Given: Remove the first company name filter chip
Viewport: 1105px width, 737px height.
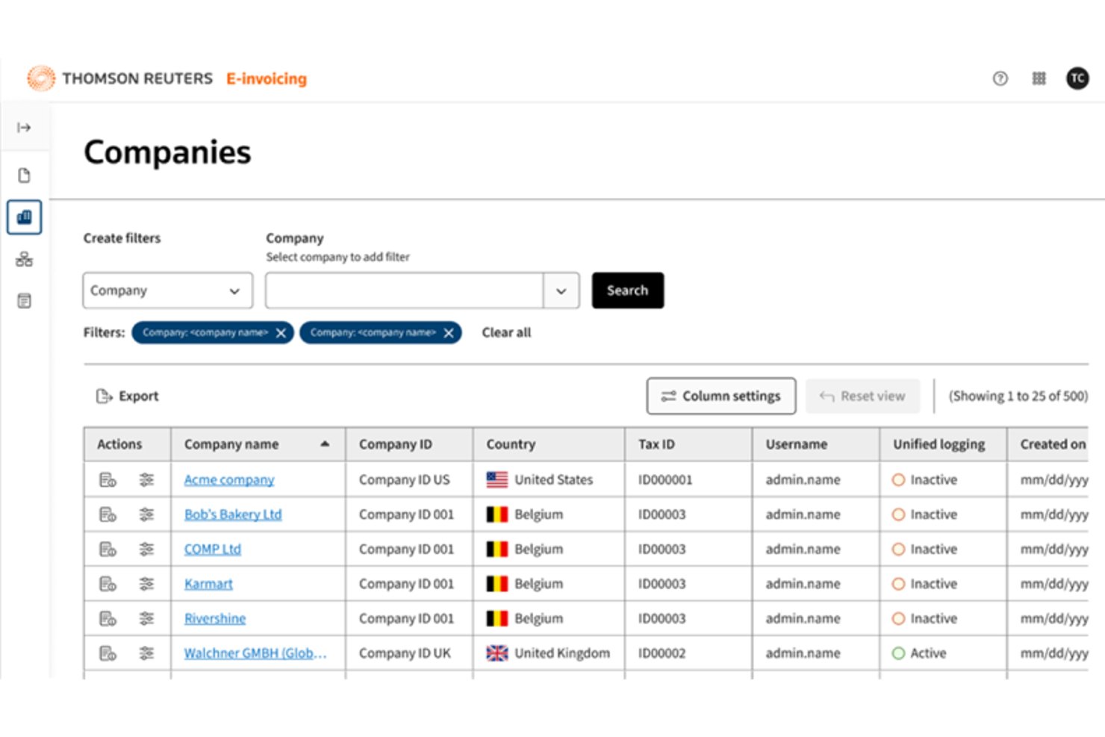Looking at the screenshot, I should coord(281,333).
